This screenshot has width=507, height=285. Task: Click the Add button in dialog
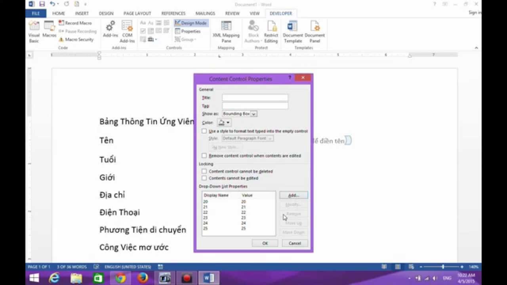pyautogui.click(x=294, y=196)
